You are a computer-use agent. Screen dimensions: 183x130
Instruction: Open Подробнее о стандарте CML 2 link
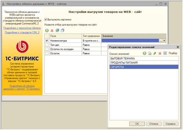(x=22, y=32)
